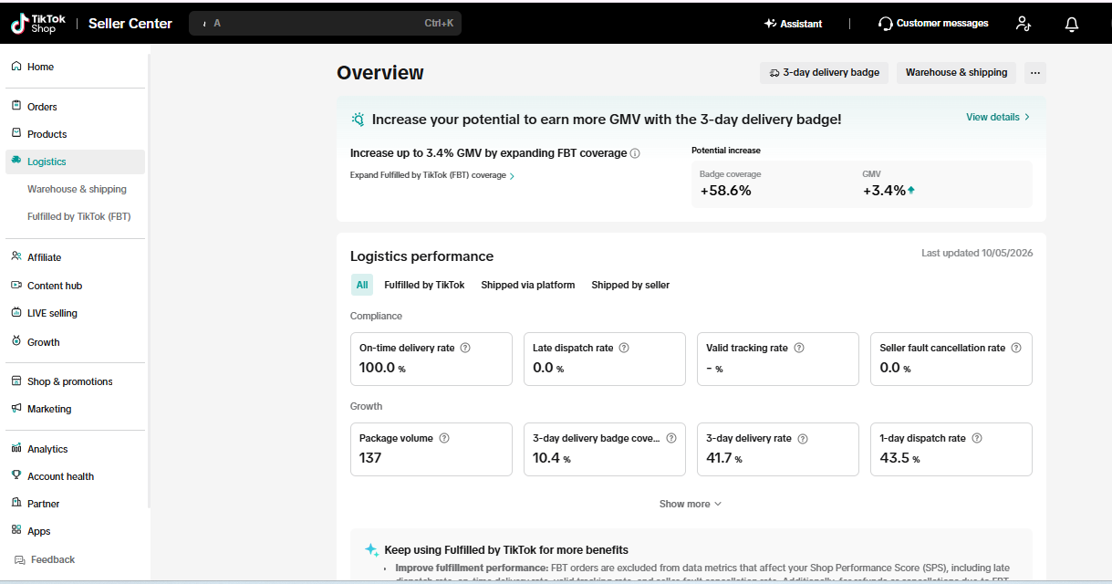Click the Home sidebar icon
Viewport: 1112px width, 584px height.
16,67
